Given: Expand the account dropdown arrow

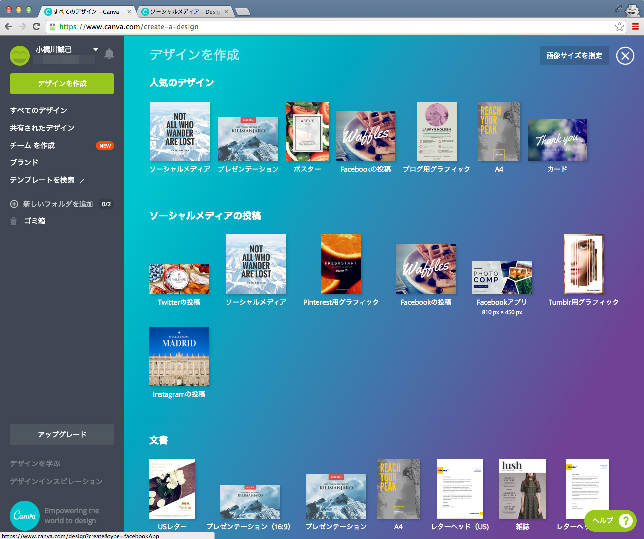Looking at the screenshot, I should [96, 50].
